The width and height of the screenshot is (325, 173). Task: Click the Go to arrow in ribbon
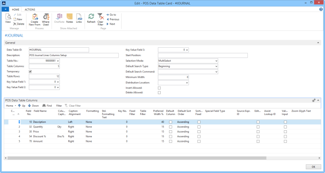[x=108, y=15]
